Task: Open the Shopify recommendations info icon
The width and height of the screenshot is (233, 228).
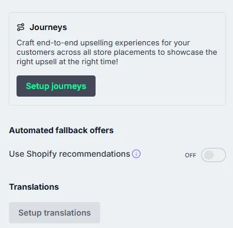Action: [136, 154]
